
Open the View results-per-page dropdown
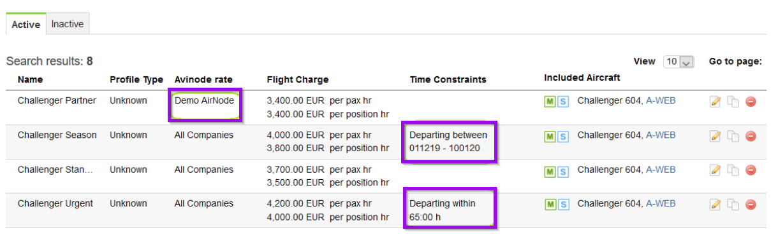point(678,62)
